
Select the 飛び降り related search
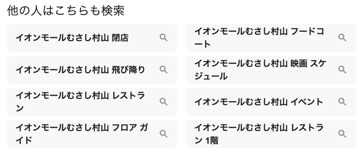click(80, 70)
